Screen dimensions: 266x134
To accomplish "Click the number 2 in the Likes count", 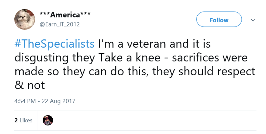I will pos(16,120).
